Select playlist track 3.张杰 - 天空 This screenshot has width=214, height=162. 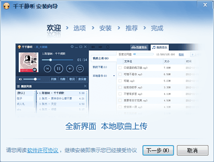[x=62, y=104]
